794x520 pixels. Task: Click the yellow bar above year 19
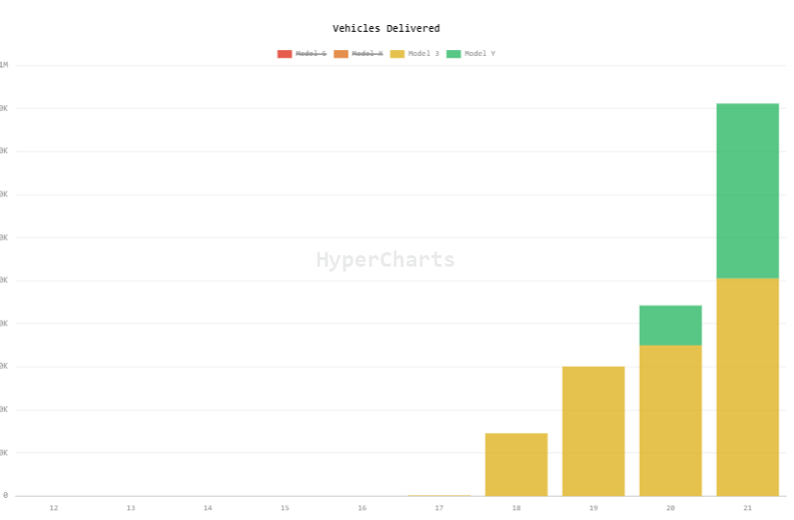[x=594, y=430]
